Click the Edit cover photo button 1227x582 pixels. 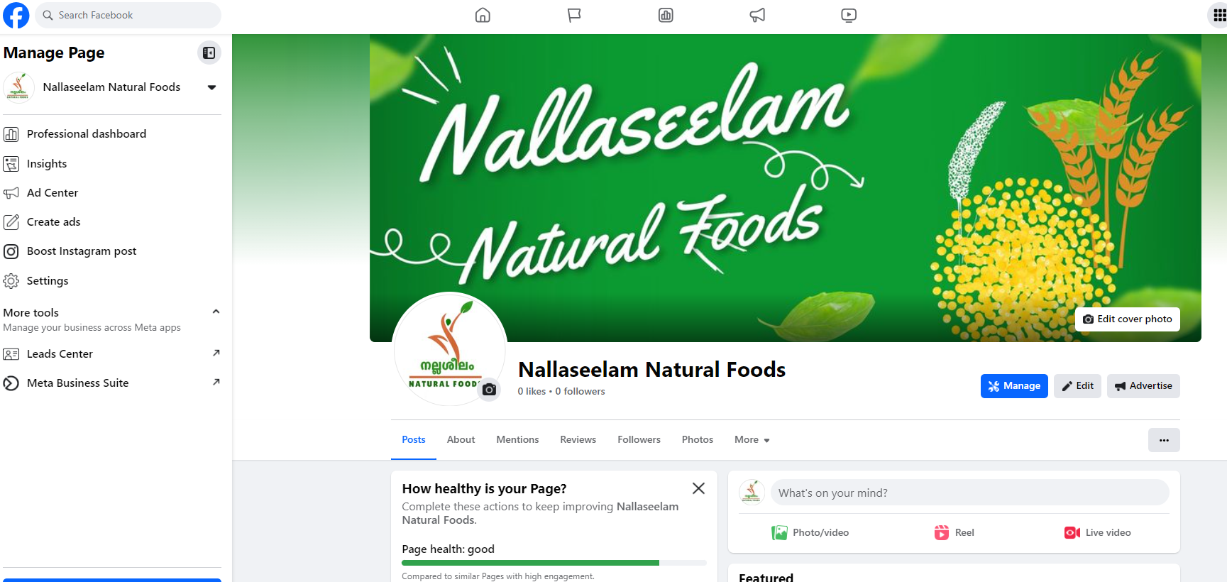[1127, 319]
